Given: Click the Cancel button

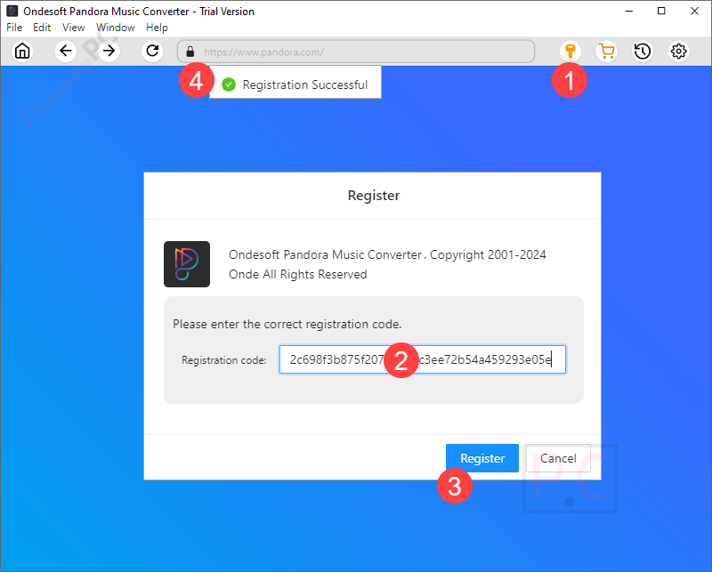Looking at the screenshot, I should point(558,458).
